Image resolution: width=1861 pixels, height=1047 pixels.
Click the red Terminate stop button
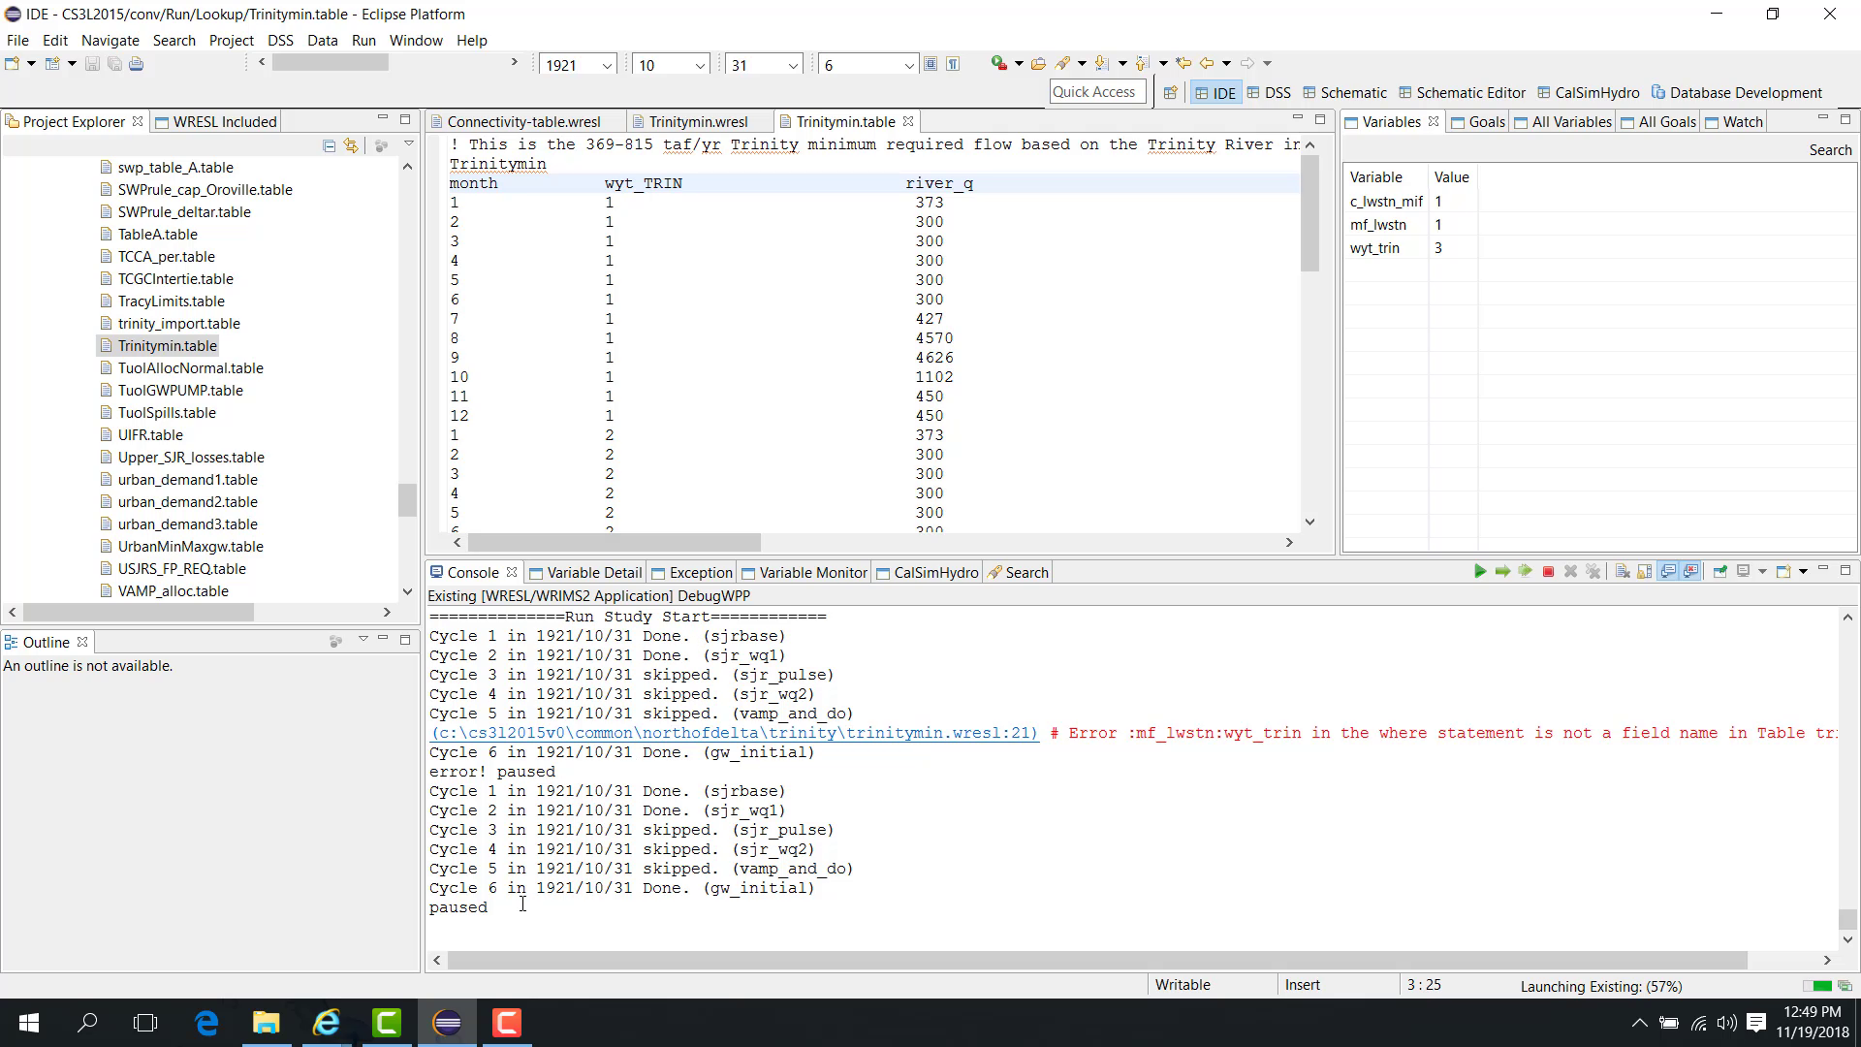click(1548, 572)
